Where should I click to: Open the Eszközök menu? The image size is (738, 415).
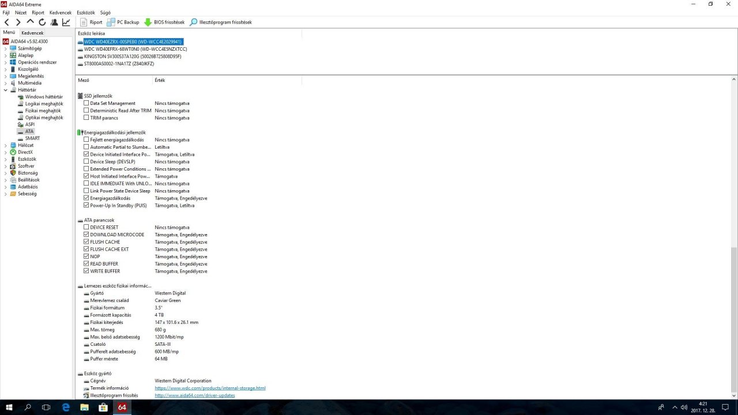tap(86, 12)
